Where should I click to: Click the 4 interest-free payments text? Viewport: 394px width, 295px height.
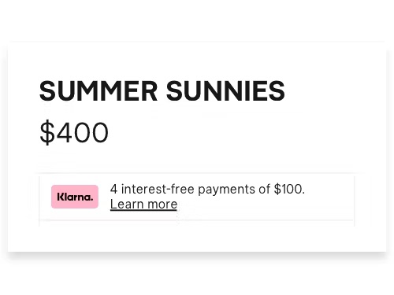point(207,190)
